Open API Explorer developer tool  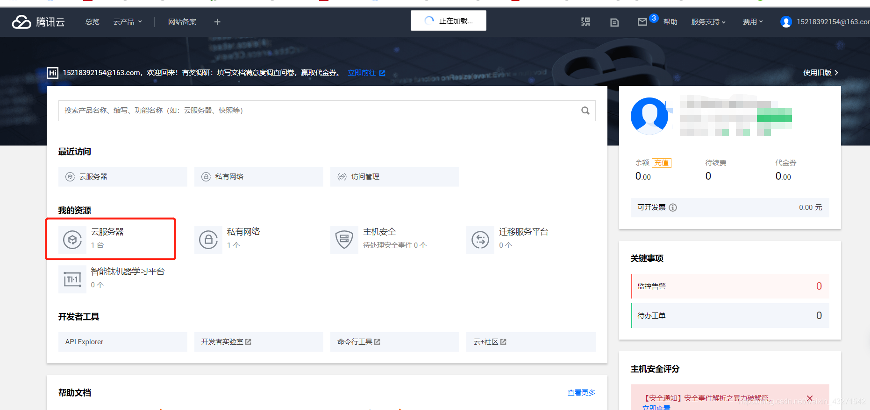(x=123, y=342)
